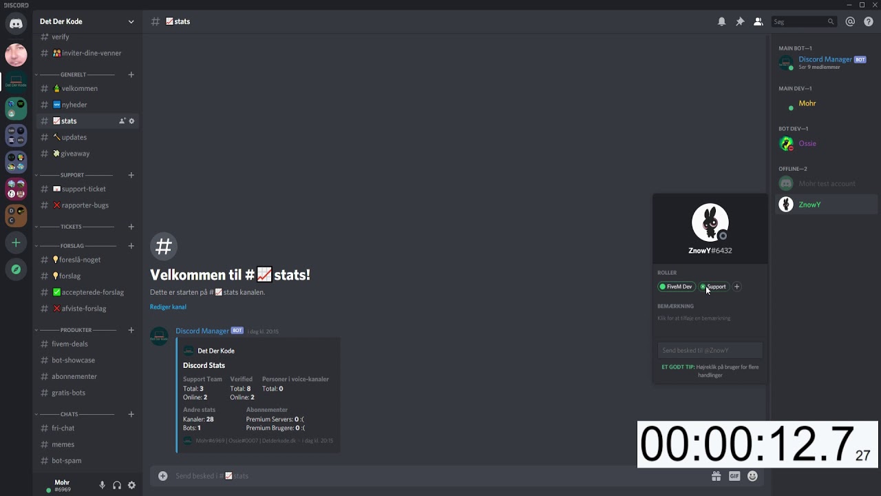Screen dimensions: 881x496
Task: Click Support role color dot
Action: 703,287
